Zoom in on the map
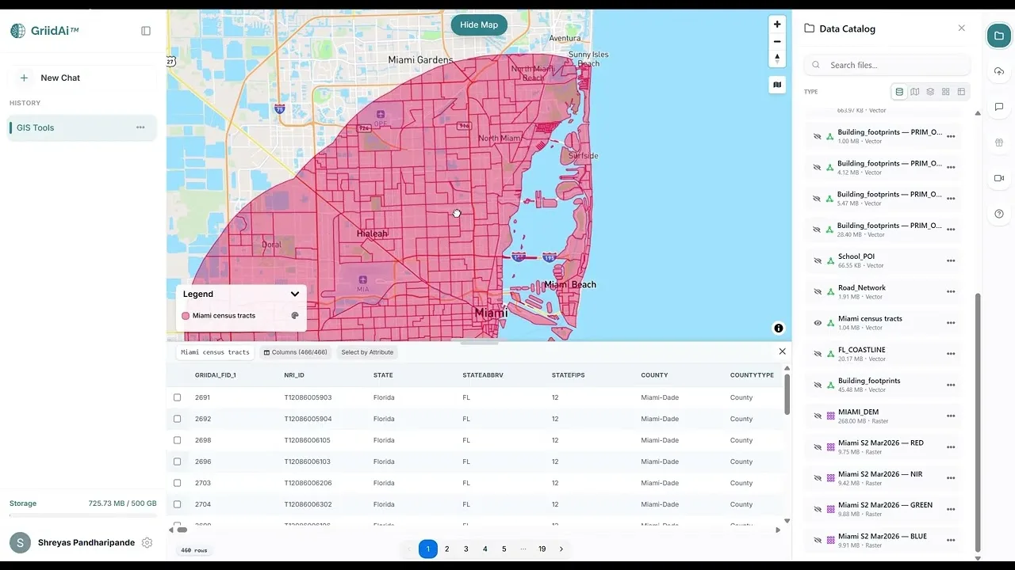The height and width of the screenshot is (570, 1015). click(777, 25)
